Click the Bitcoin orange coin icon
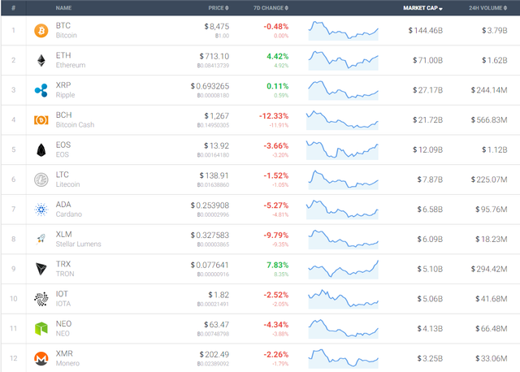520x372 pixels. (41, 31)
